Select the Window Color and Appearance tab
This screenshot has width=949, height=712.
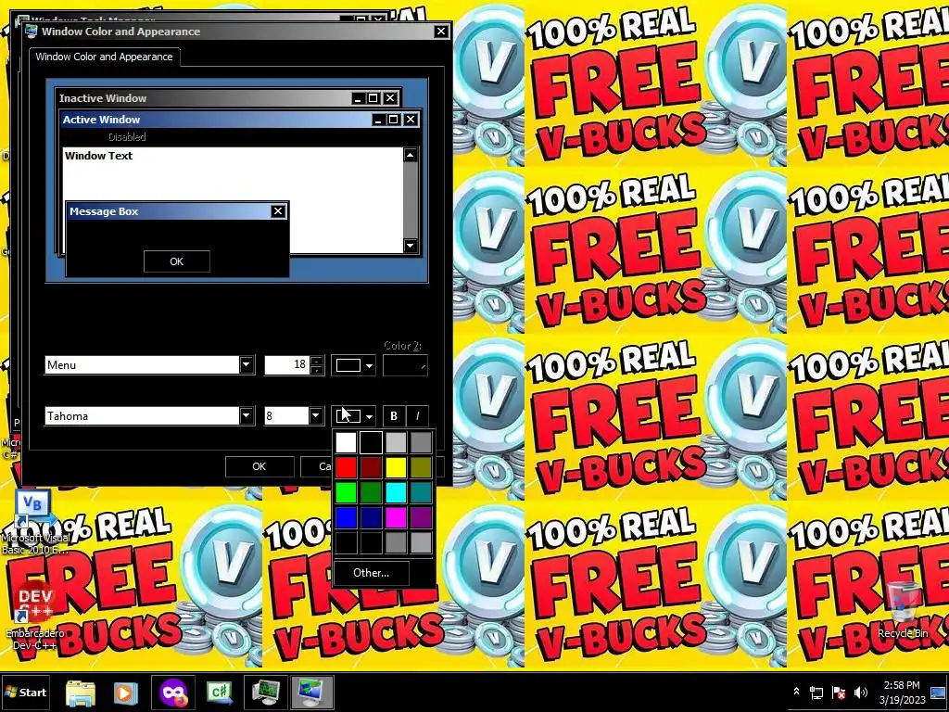tap(104, 57)
